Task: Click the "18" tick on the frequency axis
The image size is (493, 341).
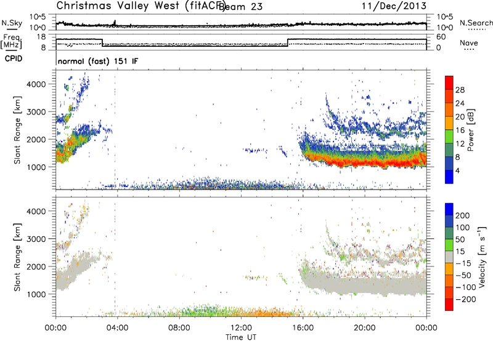Action: point(41,37)
